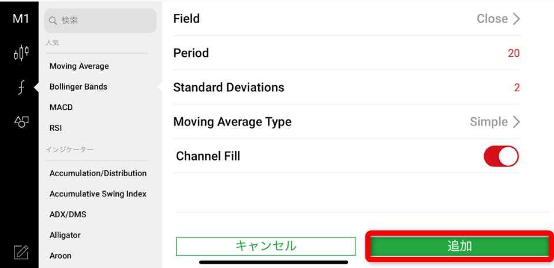Choose the ADX/DMS indicator

(x=68, y=214)
